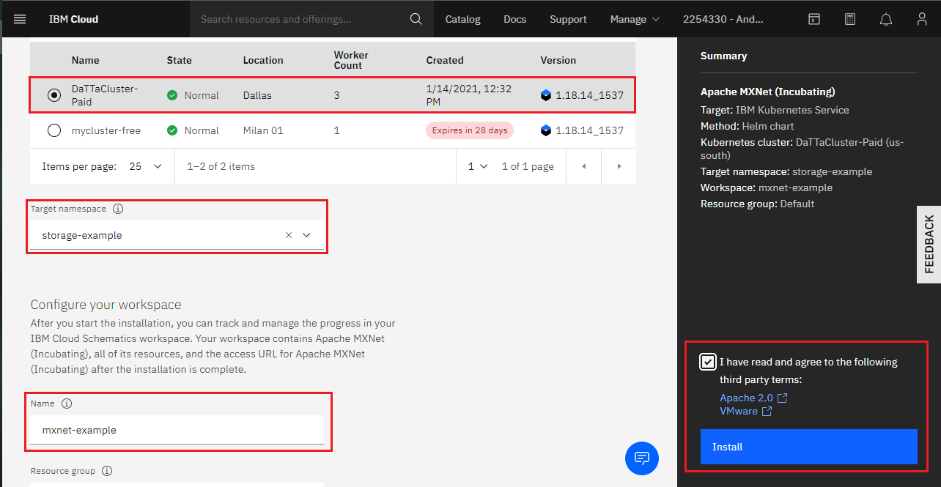
Task: Open the FEEDBACK side tab
Action: (x=929, y=244)
